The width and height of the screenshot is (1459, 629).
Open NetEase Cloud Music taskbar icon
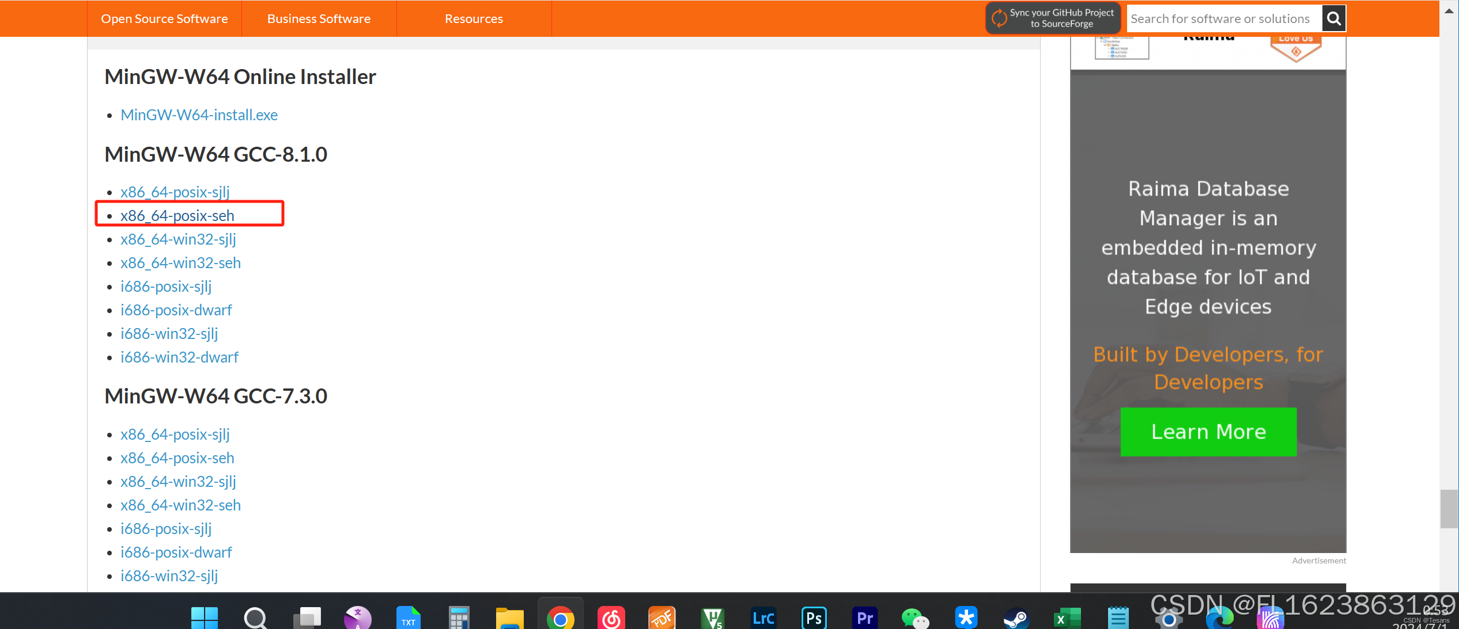point(611,618)
